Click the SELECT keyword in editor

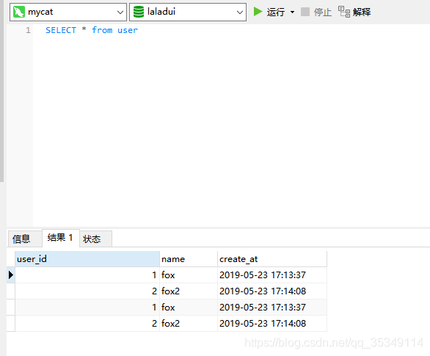click(61, 30)
